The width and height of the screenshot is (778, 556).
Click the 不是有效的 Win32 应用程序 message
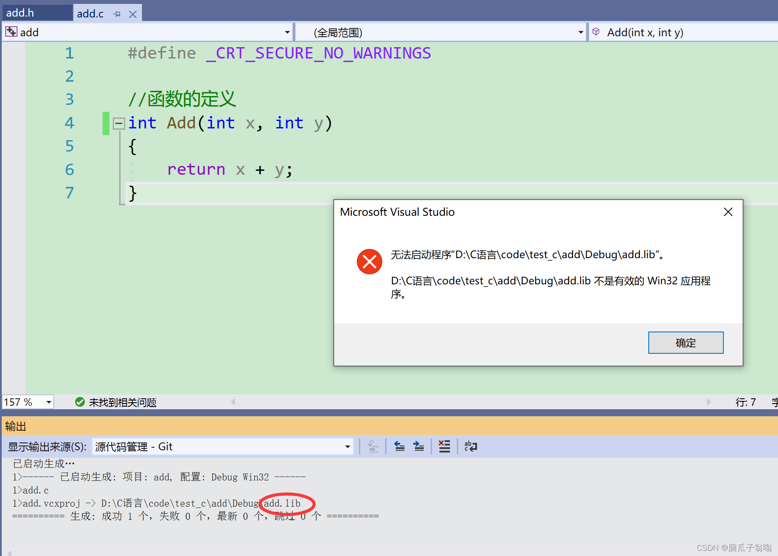coord(551,287)
